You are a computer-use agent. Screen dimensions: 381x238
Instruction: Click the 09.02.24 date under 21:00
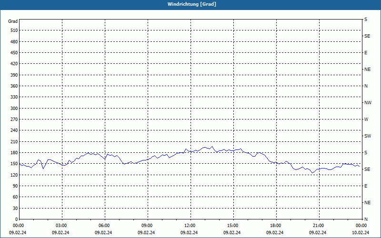318,233
